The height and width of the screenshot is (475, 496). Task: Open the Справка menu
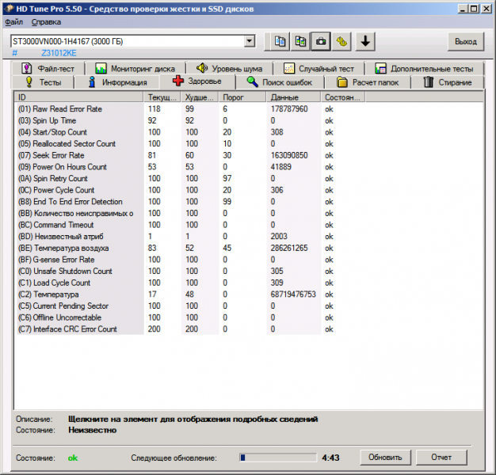[47, 21]
